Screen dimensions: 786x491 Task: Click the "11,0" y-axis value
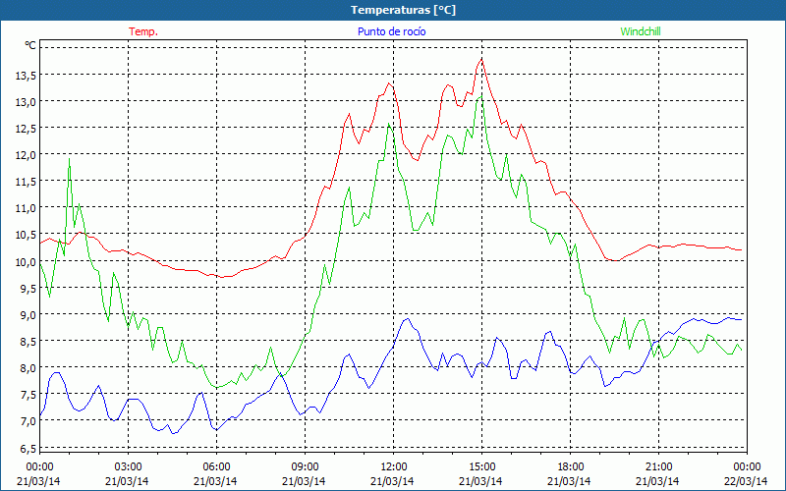(x=25, y=208)
